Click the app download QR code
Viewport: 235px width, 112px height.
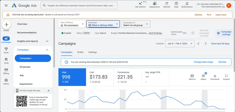click(22, 101)
